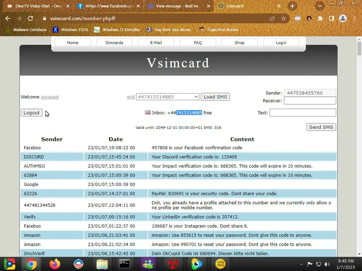Close the OmeTV Video Chat tab
362x271 pixels.
click(68, 6)
